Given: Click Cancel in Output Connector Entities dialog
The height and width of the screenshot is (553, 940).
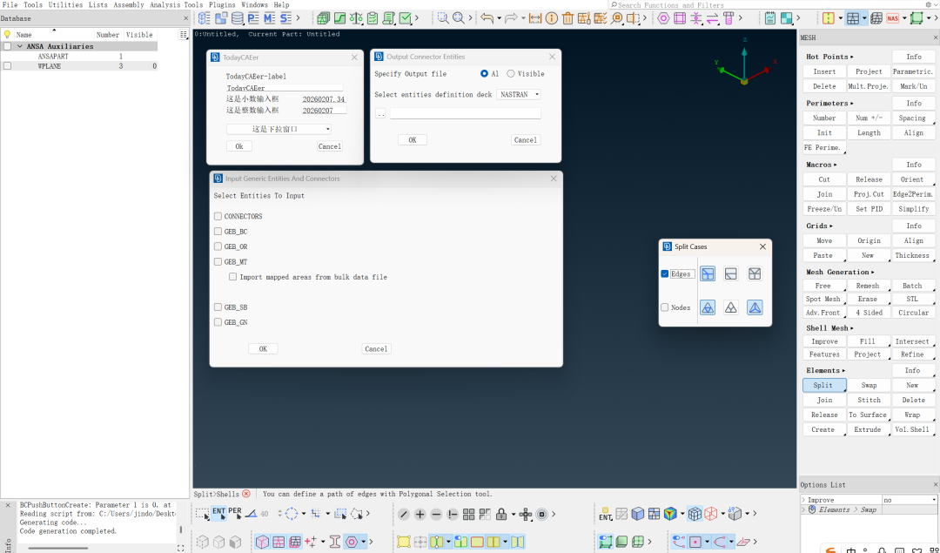Looking at the screenshot, I should tap(526, 139).
